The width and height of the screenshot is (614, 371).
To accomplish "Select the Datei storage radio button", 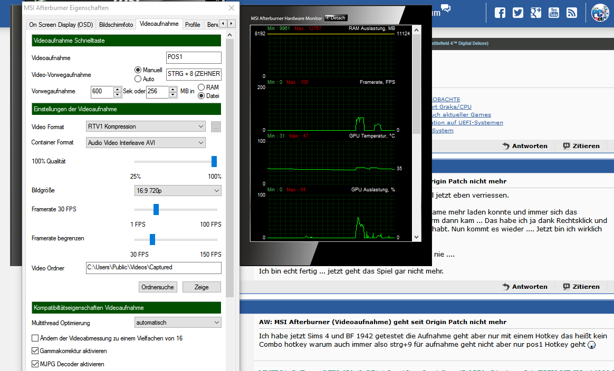I will [202, 96].
